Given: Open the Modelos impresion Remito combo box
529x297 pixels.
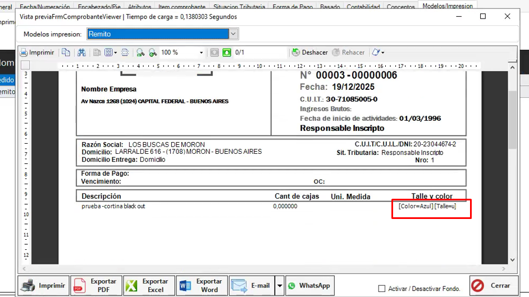Looking at the screenshot, I should pyautogui.click(x=163, y=34).
